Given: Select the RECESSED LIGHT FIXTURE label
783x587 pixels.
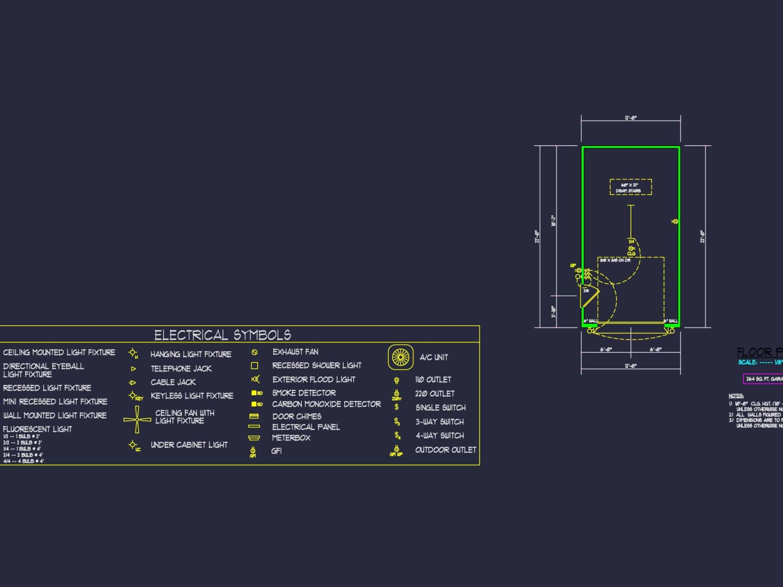Looking at the screenshot, I should 47,388.
